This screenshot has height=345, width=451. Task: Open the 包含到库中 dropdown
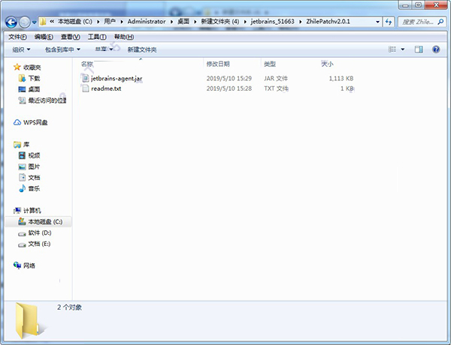point(62,49)
